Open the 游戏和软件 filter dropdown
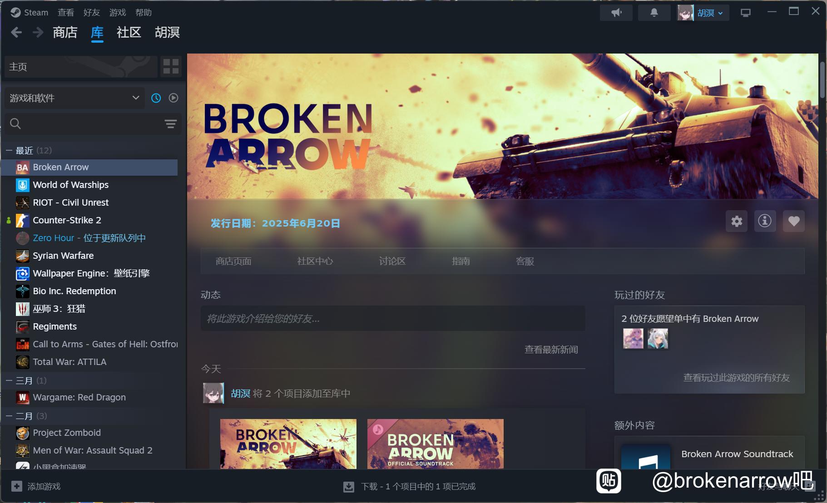The height and width of the screenshot is (503, 827). (74, 98)
